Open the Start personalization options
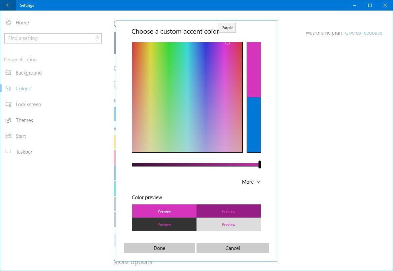Viewport: 393px width, 271px height. tap(21, 136)
